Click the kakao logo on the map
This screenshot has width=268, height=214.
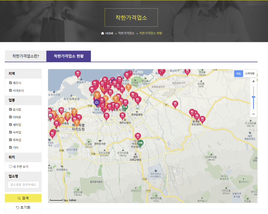pos(73,200)
